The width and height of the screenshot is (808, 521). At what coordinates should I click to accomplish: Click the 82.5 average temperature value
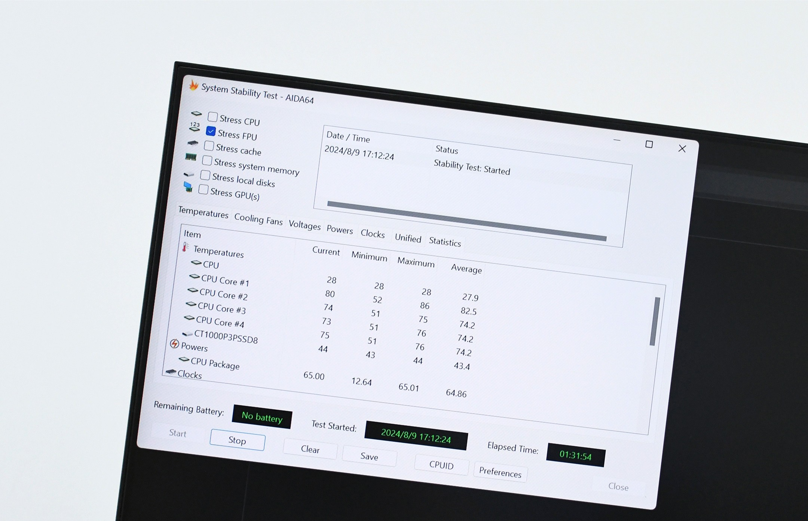click(468, 311)
